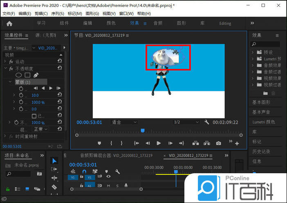Image resolution: width=287 pixels, height=203 pixels.
Task: Click the Export Frame camera icon
Action: pos(219,143)
